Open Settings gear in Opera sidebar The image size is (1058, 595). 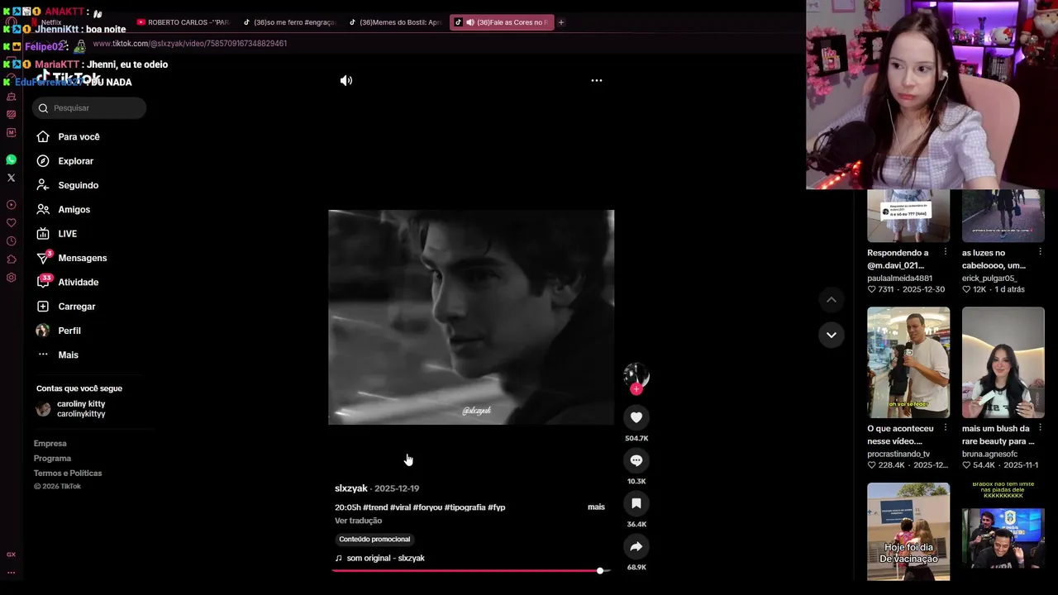coord(11,278)
